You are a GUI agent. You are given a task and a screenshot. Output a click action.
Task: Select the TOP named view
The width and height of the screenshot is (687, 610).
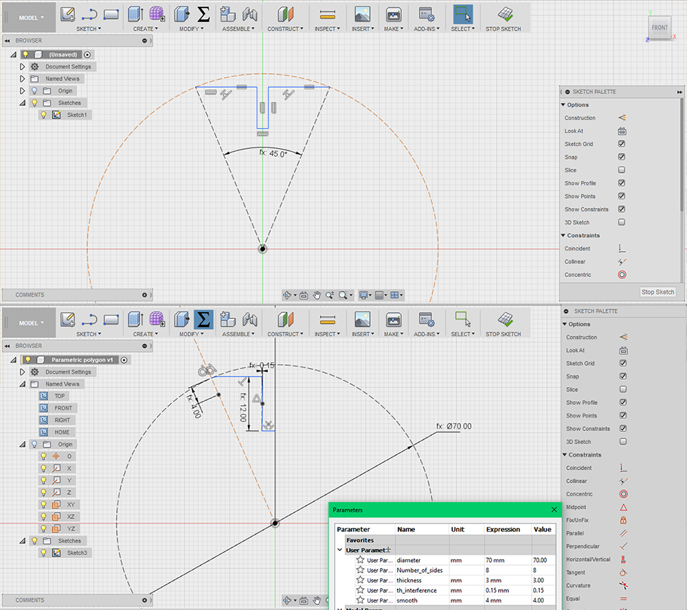point(60,396)
